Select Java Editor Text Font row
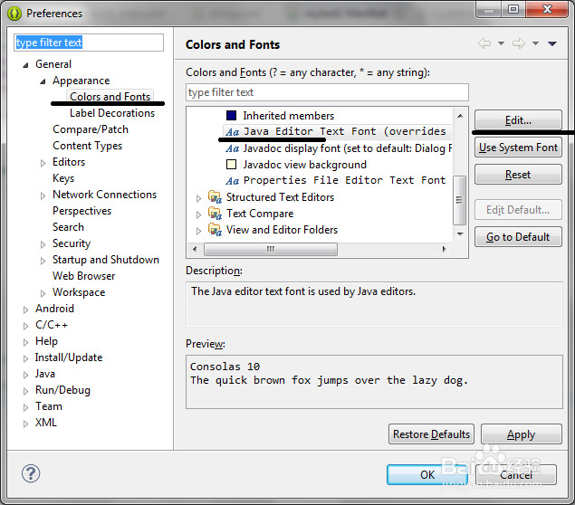 (338, 131)
